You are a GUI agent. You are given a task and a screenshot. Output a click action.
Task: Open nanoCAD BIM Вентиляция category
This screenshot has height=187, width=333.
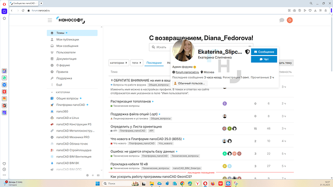(x=74, y=157)
